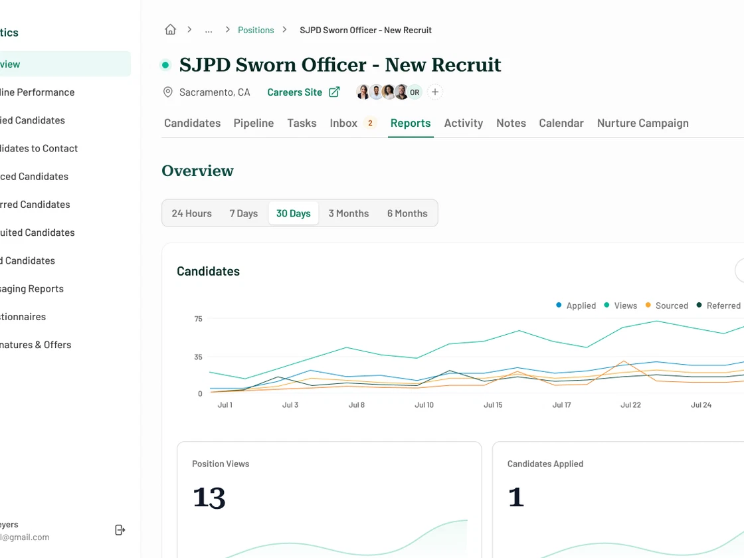Toggle the Sourced series in legend

point(666,306)
